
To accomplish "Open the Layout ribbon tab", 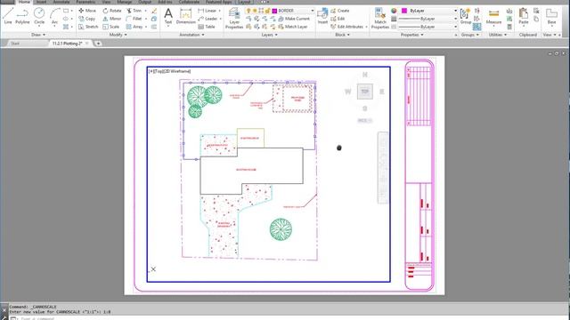I will (x=244, y=2).
